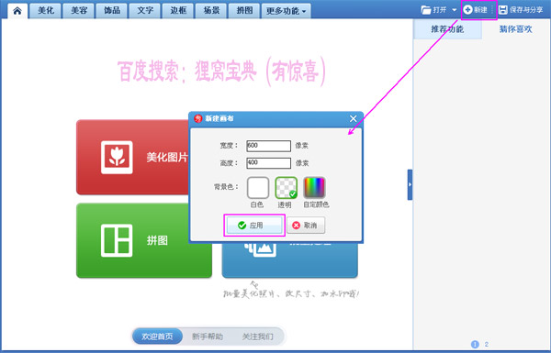The height and width of the screenshot is (353, 551).
Task: Collapse the right side panel arrow
Action: coord(410,184)
